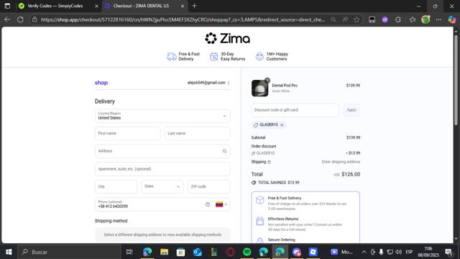Go back to the previous page
460x259 pixels.
7,19
